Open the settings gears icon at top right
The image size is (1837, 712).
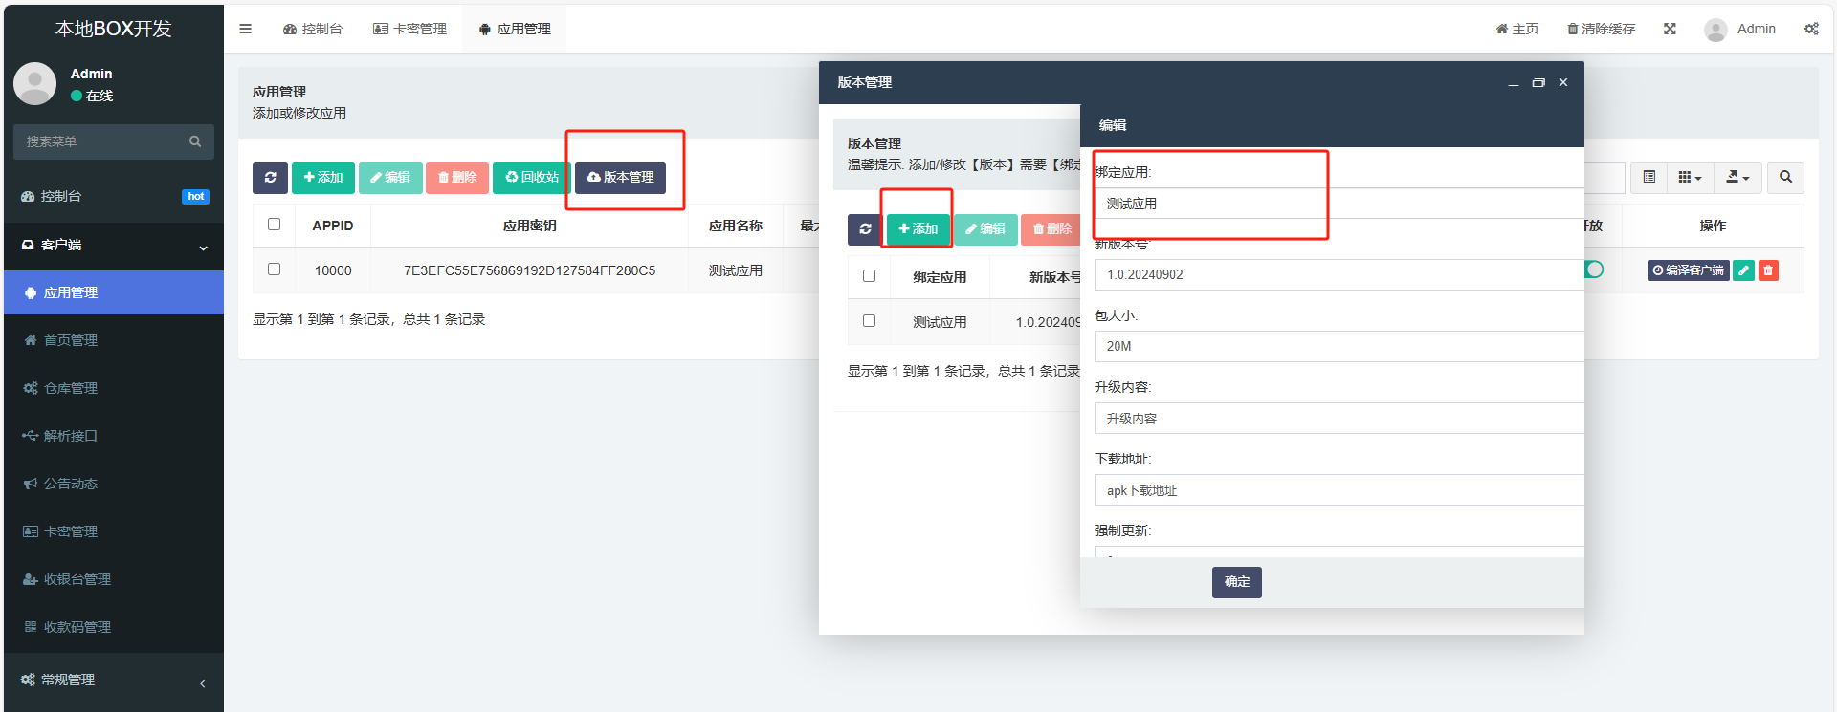[1811, 29]
